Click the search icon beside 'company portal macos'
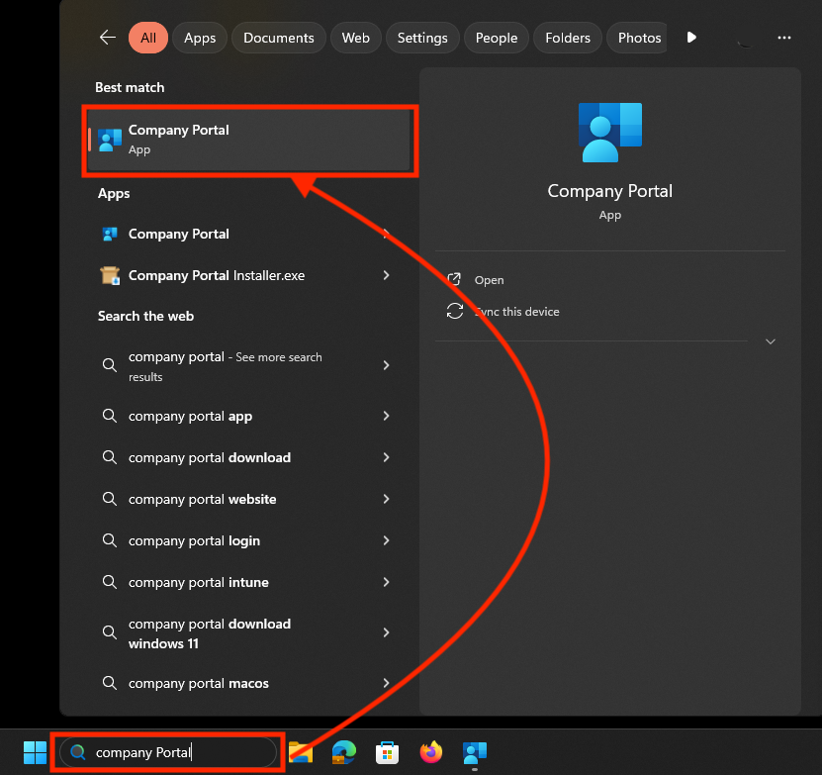The width and height of the screenshot is (822, 775). (110, 683)
